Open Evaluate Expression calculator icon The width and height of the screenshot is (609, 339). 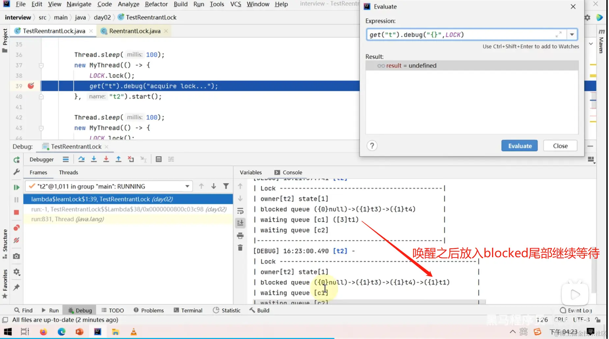(x=158, y=159)
